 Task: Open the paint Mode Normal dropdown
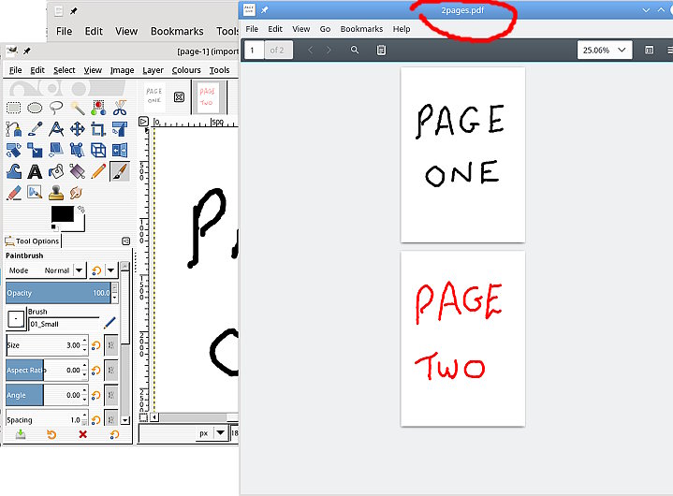click(x=47, y=270)
